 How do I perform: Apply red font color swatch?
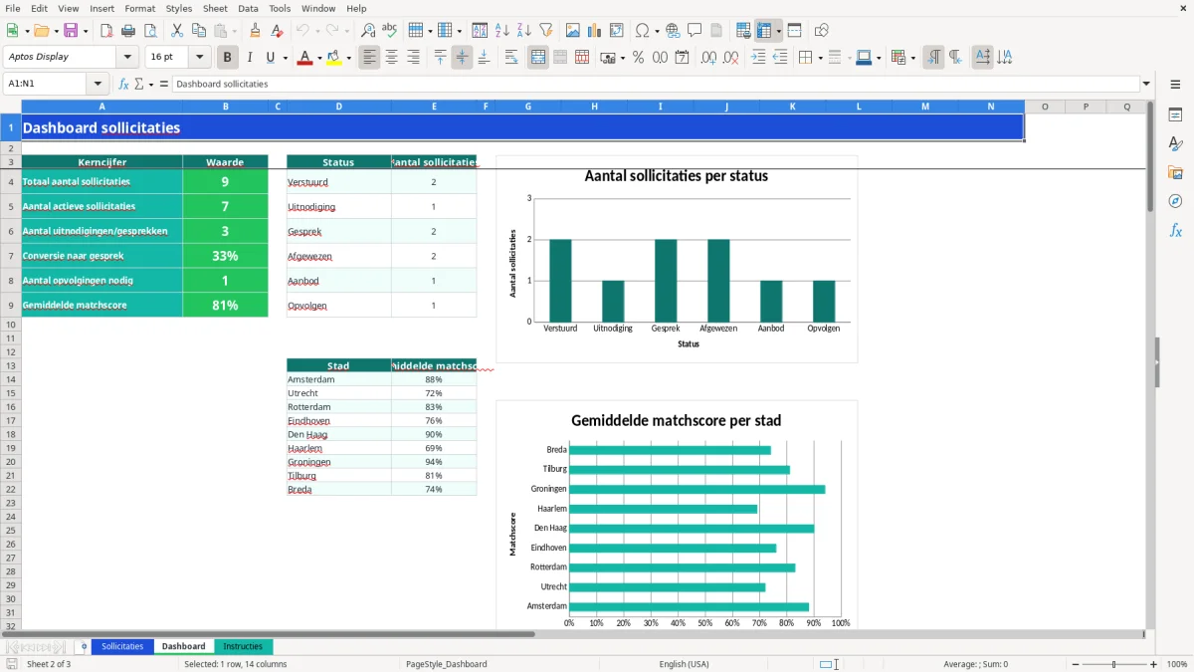tap(303, 58)
